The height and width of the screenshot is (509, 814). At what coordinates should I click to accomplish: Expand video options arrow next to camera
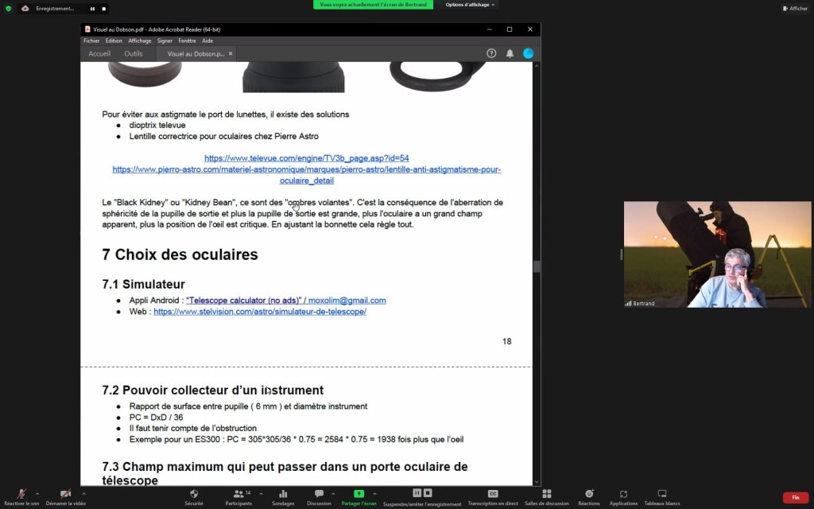tap(83, 493)
